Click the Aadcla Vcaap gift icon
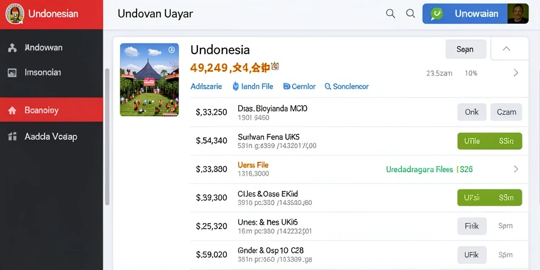The image size is (540, 270). click(12, 137)
